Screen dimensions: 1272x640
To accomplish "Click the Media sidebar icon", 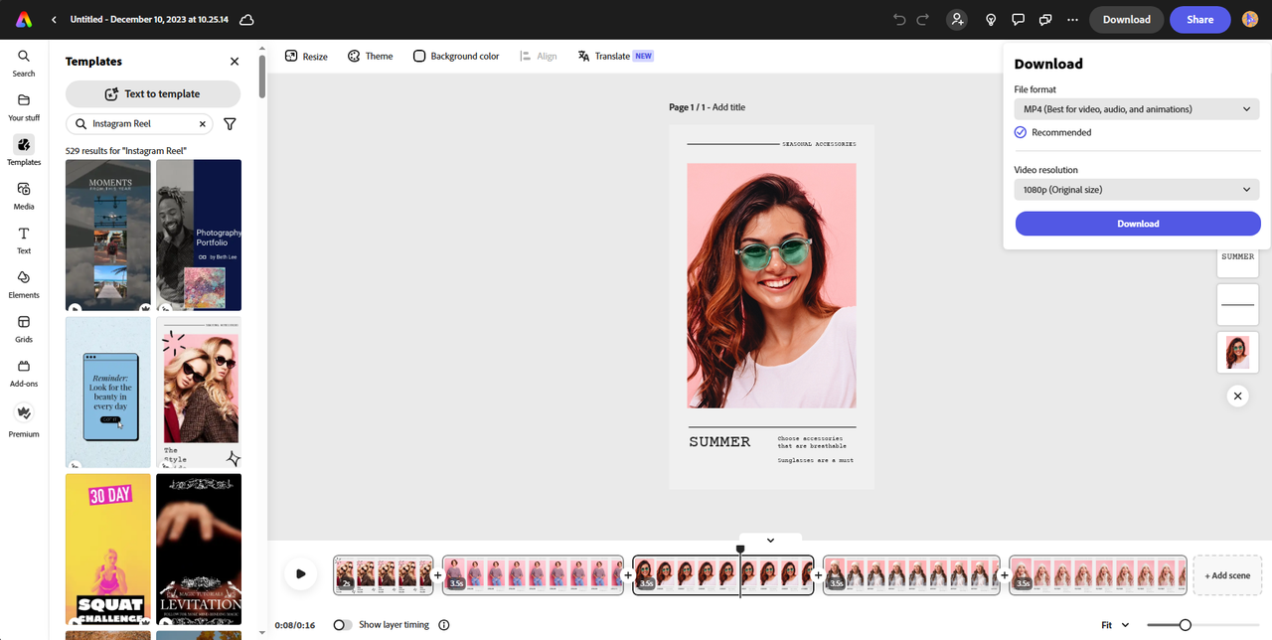I will [x=24, y=195].
